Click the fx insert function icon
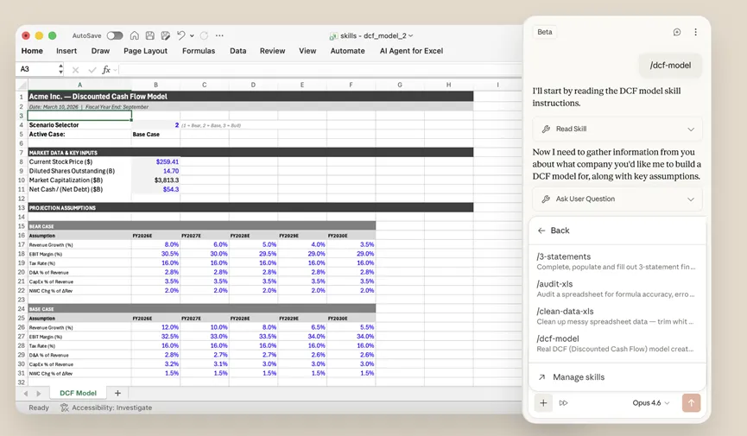 tap(106, 70)
